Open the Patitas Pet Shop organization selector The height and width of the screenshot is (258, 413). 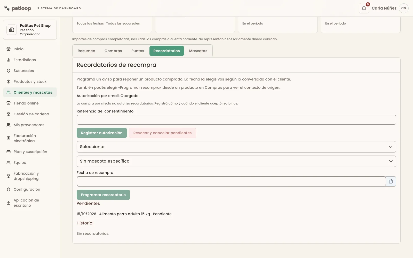coord(30,30)
